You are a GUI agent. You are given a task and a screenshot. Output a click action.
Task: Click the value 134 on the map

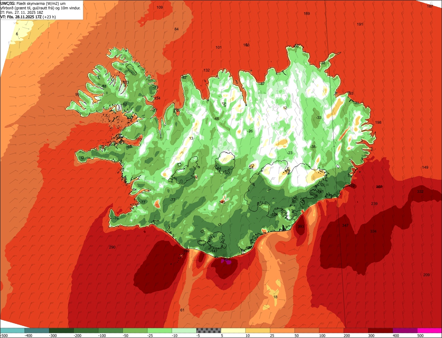[x=157, y=98]
